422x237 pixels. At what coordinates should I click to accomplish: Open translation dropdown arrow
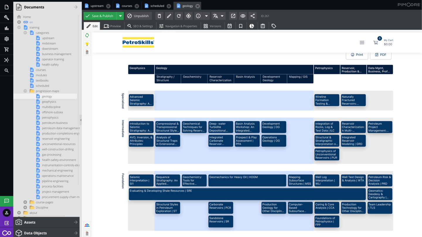point(222,16)
